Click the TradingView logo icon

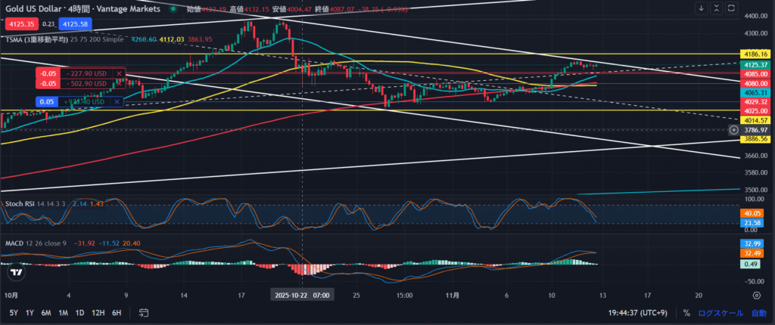pos(17,273)
